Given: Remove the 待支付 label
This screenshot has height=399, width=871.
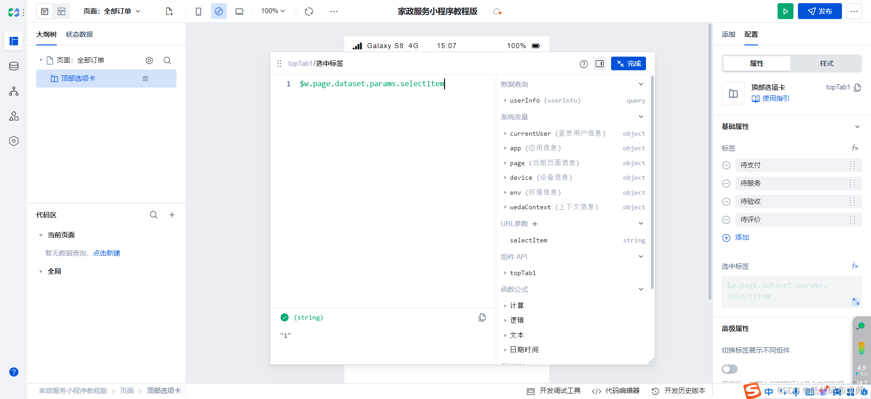Looking at the screenshot, I should tap(726, 165).
